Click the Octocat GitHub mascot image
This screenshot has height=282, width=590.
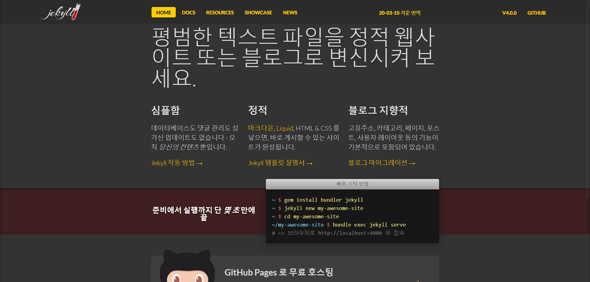click(x=187, y=266)
